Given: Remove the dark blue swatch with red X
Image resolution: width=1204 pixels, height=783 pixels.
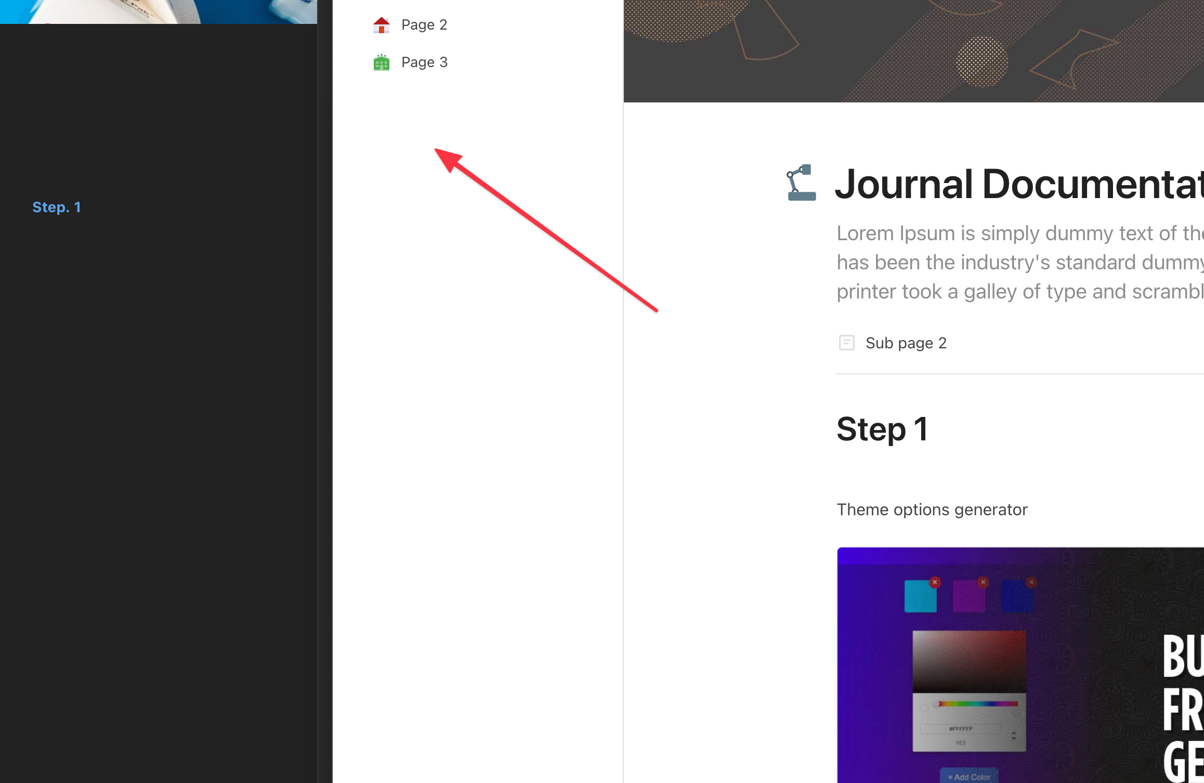Looking at the screenshot, I should (x=1031, y=582).
